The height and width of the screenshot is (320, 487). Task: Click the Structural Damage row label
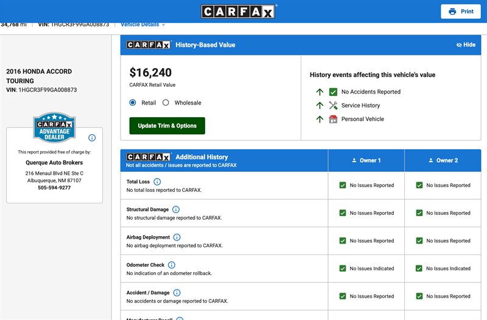(147, 209)
